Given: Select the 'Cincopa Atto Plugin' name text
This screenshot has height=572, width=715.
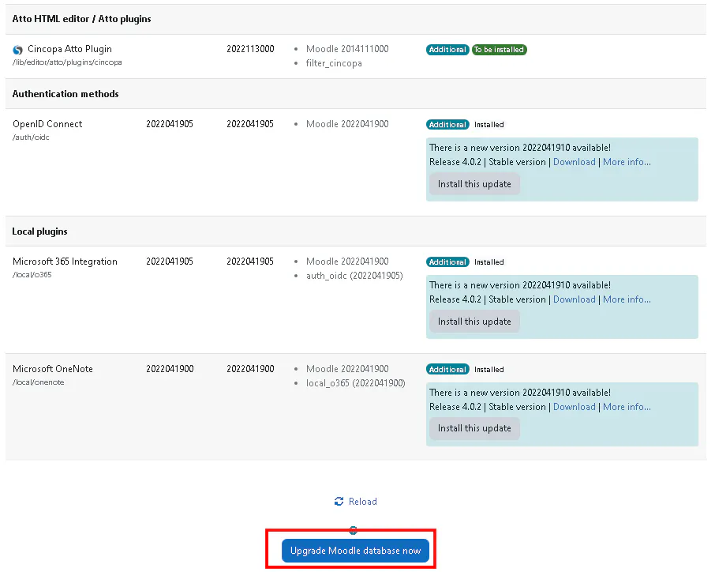Looking at the screenshot, I should (x=69, y=49).
